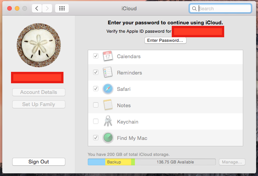The height and width of the screenshot is (176, 258).
Task: Enable the Notes checkbox
Action: (x=96, y=105)
